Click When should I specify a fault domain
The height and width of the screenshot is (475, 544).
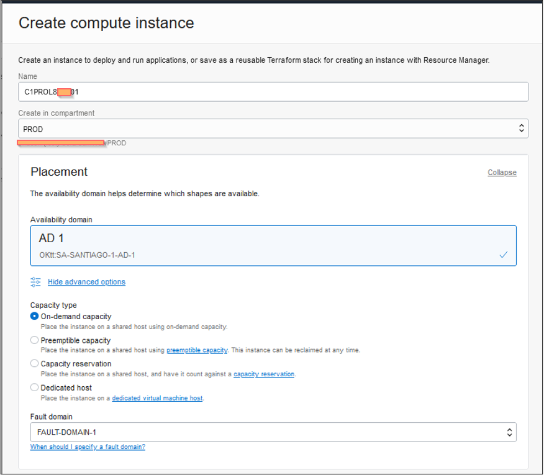point(88,446)
